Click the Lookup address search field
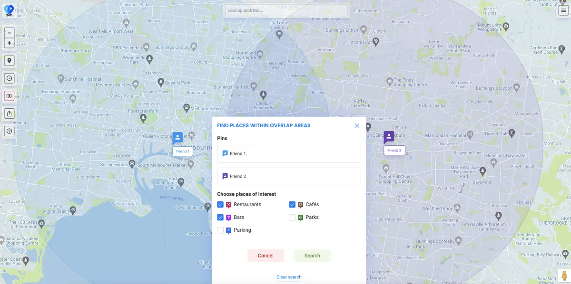This screenshot has width=571, height=284. [x=286, y=10]
